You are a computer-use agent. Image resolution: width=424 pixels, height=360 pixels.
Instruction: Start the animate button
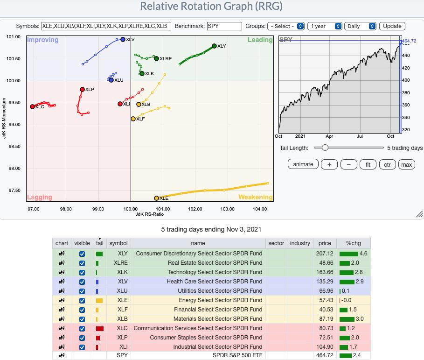(x=303, y=164)
